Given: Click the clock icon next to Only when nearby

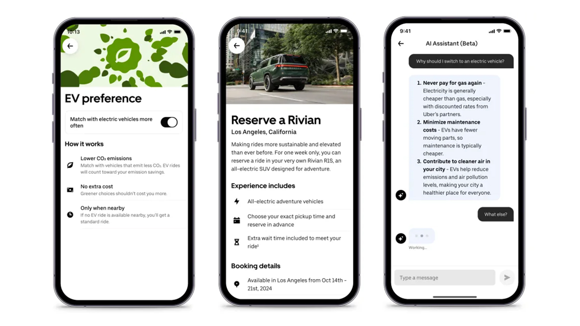Looking at the screenshot, I should click(70, 214).
